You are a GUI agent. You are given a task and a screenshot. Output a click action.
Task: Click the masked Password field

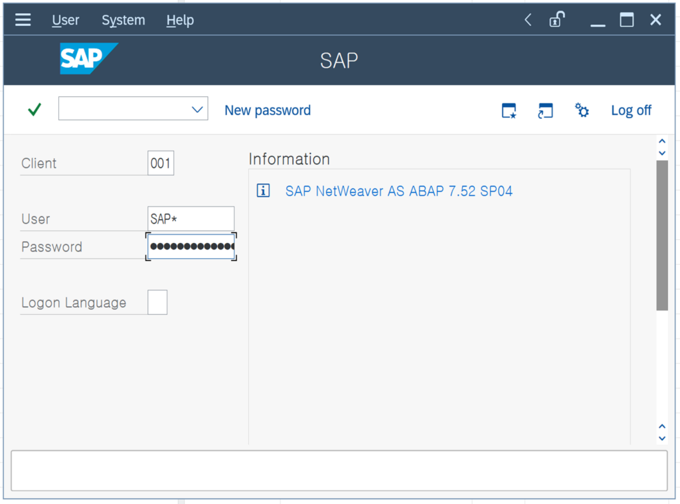click(191, 246)
